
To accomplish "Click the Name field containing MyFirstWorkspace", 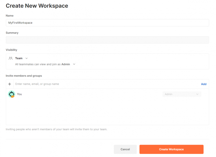I will tap(107, 23).
